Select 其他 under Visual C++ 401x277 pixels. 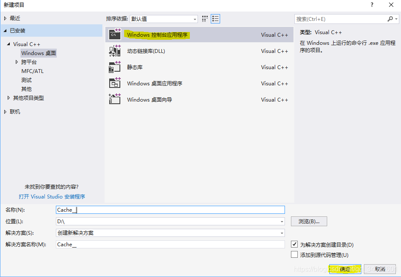[x=26, y=89]
